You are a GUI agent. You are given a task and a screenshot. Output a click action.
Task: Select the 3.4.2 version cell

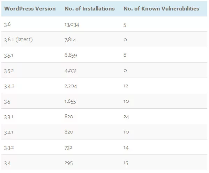coord(9,86)
